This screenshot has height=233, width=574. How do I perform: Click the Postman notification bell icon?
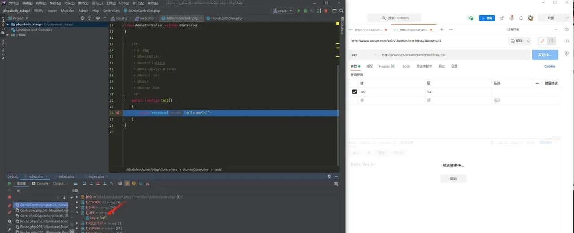[x=521, y=18]
